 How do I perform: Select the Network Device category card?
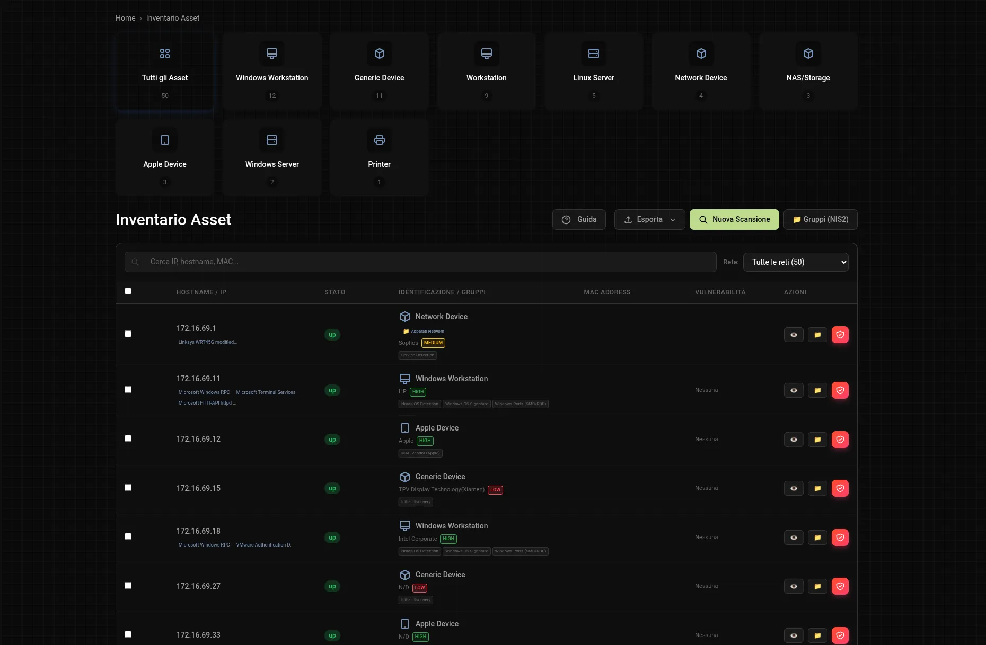(701, 70)
